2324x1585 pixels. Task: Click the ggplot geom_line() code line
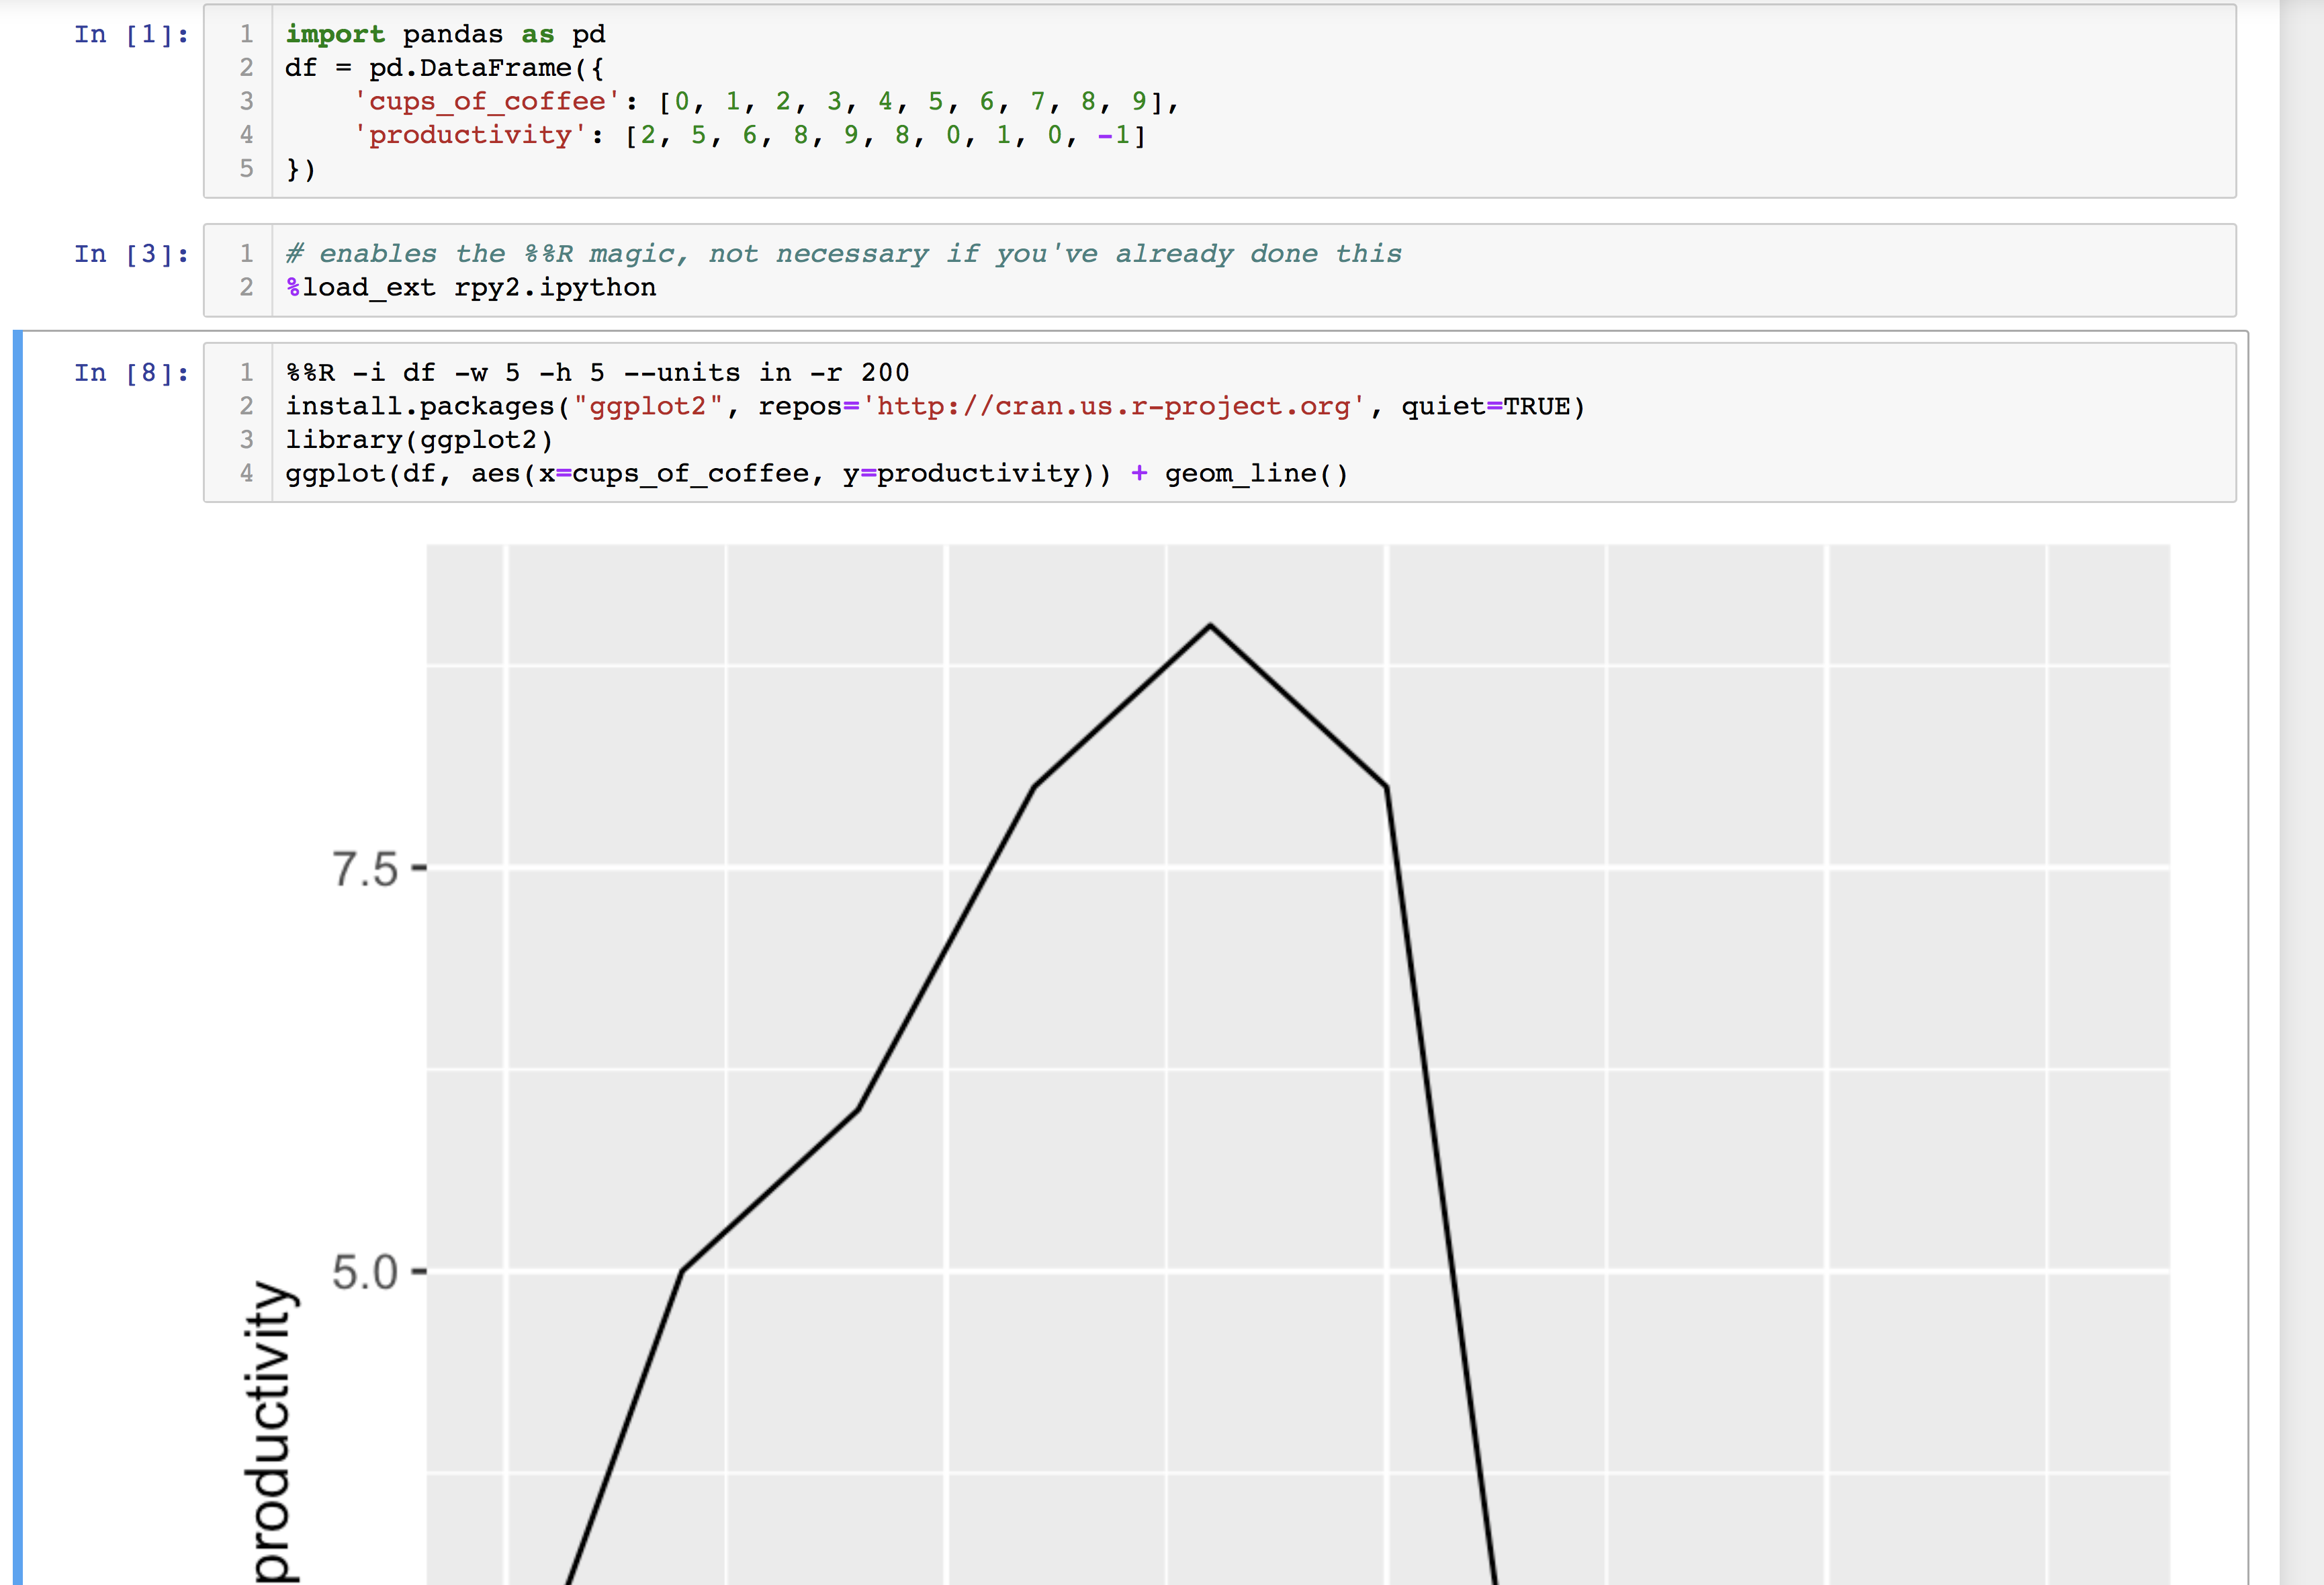pos(815,474)
